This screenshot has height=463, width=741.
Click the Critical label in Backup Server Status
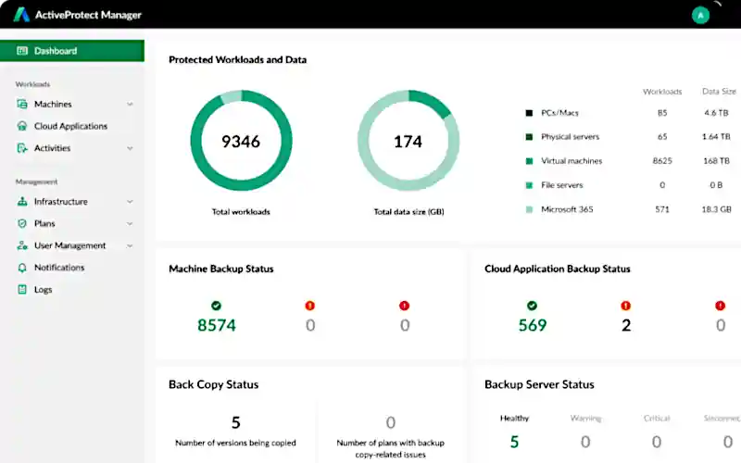pyautogui.click(x=657, y=419)
